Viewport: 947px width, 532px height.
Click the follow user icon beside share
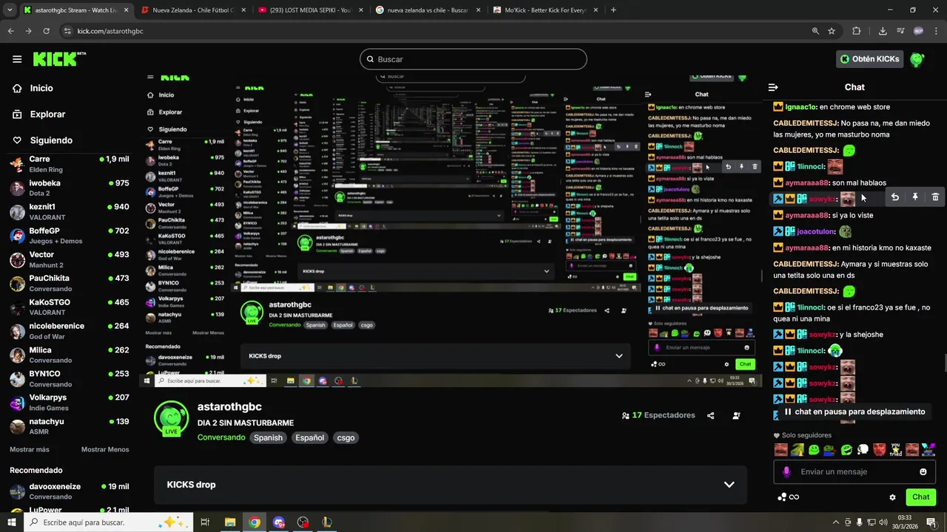click(x=736, y=416)
